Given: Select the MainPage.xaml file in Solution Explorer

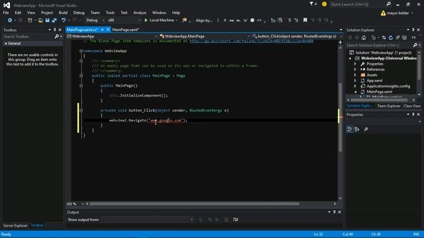Looking at the screenshot, I should [379, 92].
